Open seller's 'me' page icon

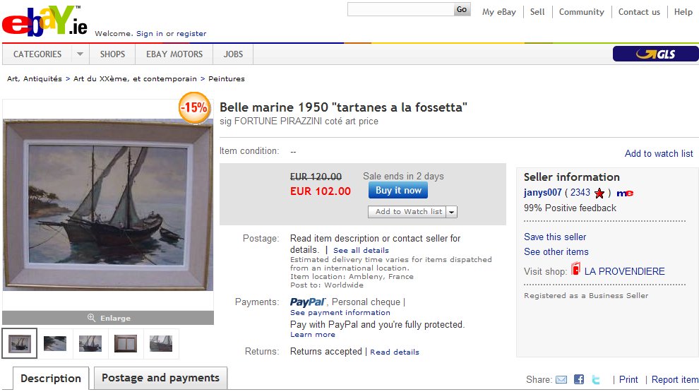(625, 193)
